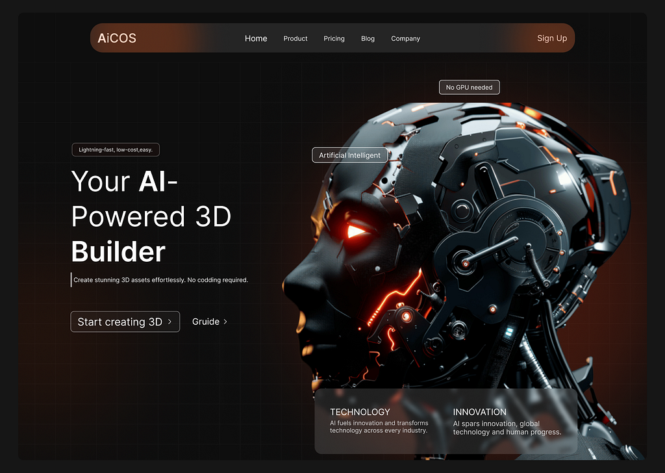Click the AiCOS logo in the header

coord(117,38)
